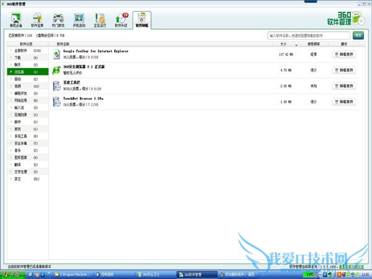This screenshot has height=279, width=372.
Task: Expand arrow beside 编程开发 category
Action: point(11,93)
